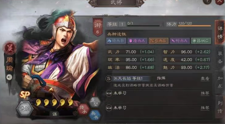Click 查看 link for 江天长焰 skill
The width and height of the screenshot is (225, 124).
pyautogui.click(x=205, y=79)
